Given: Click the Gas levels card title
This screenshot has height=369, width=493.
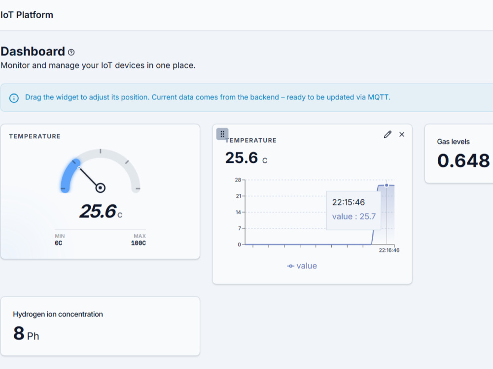Looking at the screenshot, I should (453, 142).
